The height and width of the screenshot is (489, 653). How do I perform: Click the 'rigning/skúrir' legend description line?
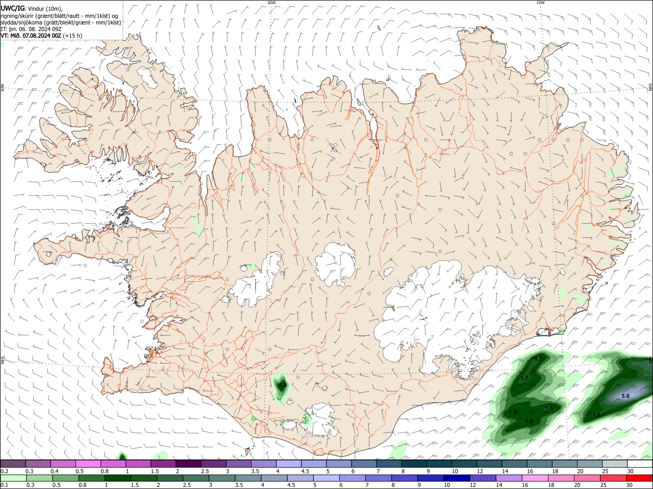tap(59, 15)
